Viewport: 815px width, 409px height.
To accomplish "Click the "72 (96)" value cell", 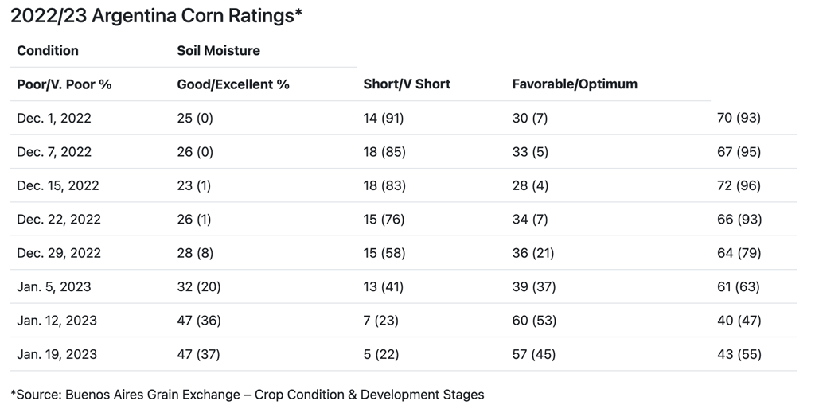I will pyautogui.click(x=739, y=185).
